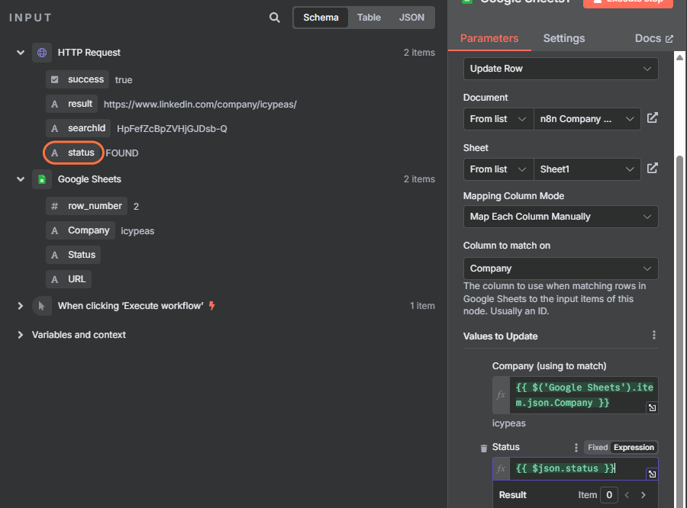Open the Status field options dots menu

[x=576, y=447]
